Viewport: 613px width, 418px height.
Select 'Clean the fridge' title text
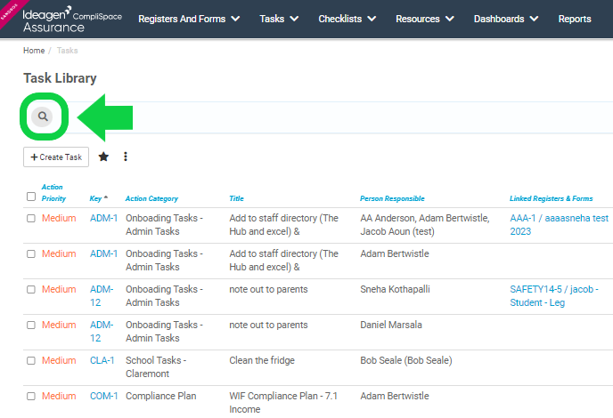pyautogui.click(x=262, y=360)
